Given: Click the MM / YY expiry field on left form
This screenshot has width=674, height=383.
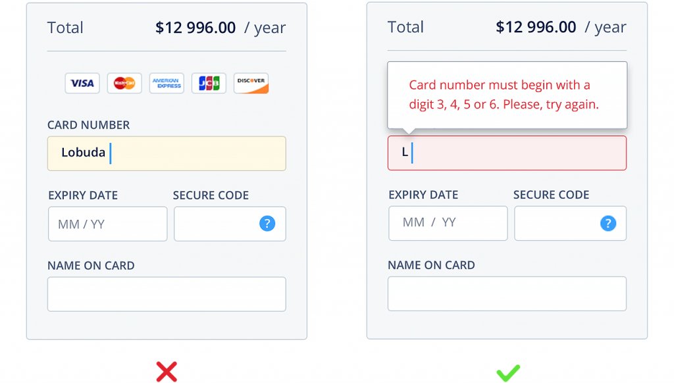Looking at the screenshot, I should tap(107, 224).
